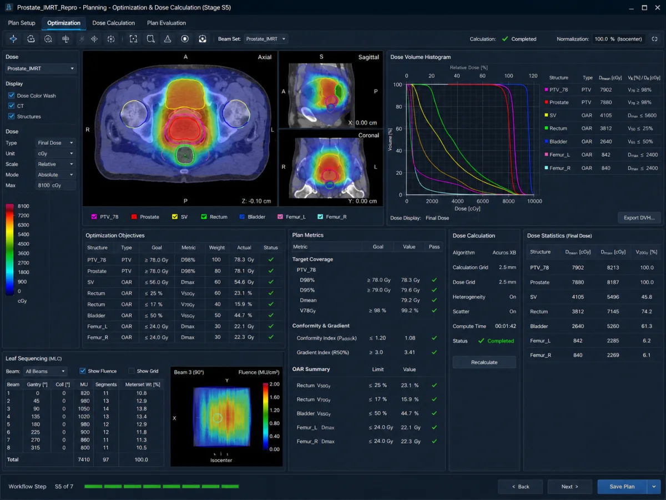Click the bracketed fit-to-region toolbar icon

[x=133, y=39]
